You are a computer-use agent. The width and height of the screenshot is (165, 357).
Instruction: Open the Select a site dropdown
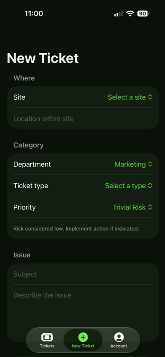tap(130, 97)
